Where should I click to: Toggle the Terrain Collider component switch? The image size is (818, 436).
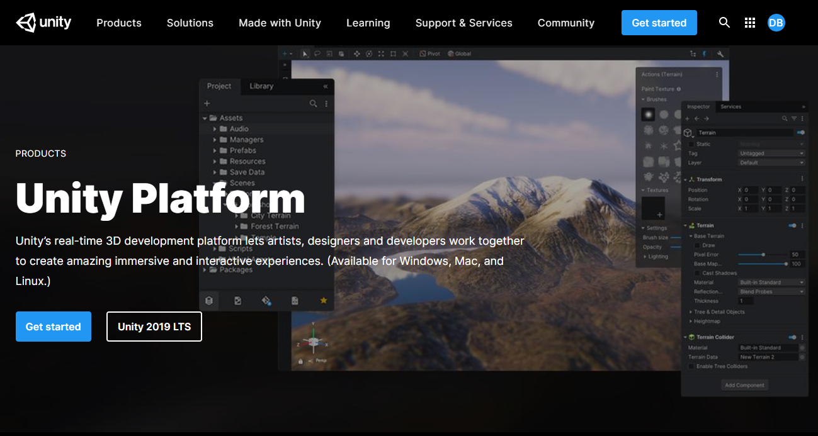[x=792, y=337]
